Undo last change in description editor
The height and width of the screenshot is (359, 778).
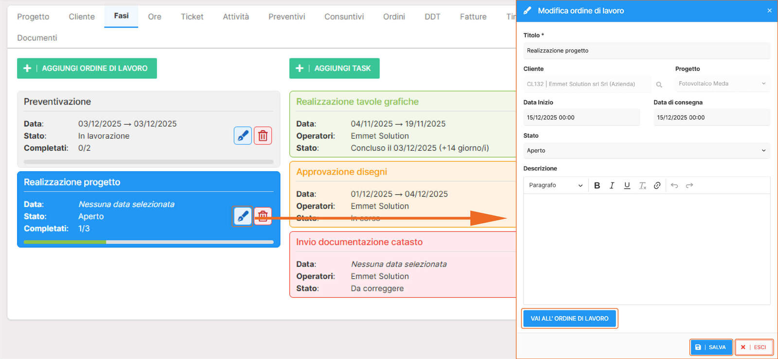click(x=674, y=185)
